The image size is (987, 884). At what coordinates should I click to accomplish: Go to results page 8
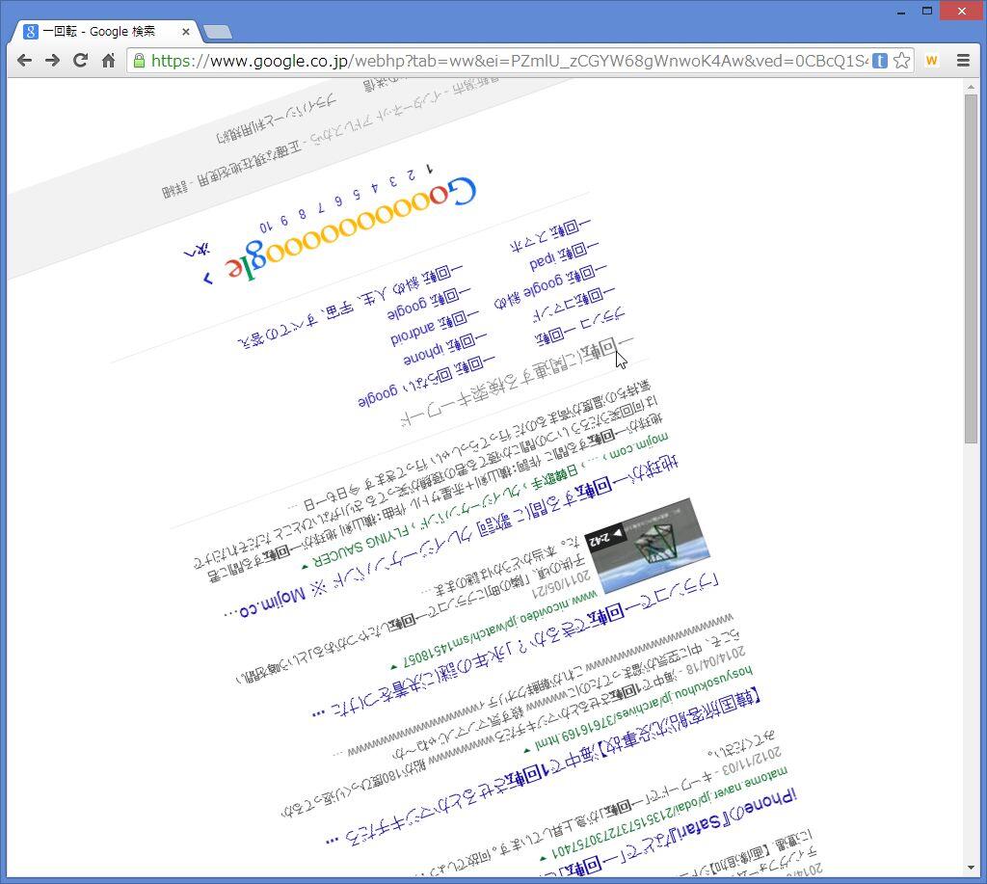(302, 213)
